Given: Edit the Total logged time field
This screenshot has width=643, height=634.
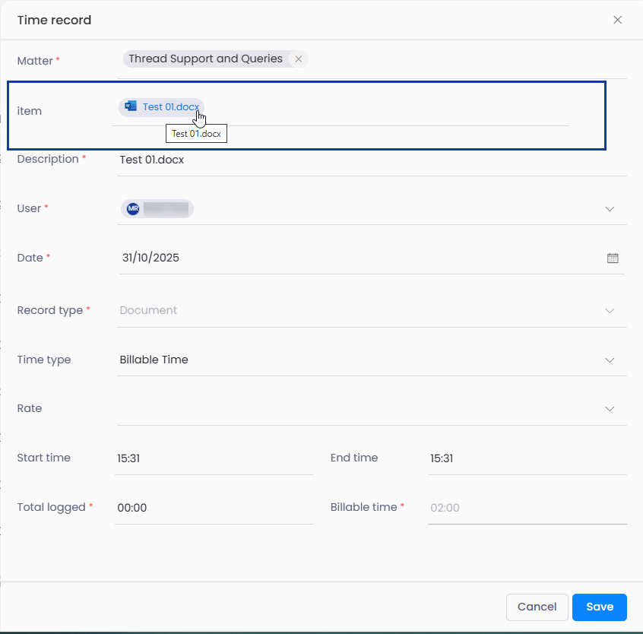Looking at the screenshot, I should pyautogui.click(x=213, y=508).
